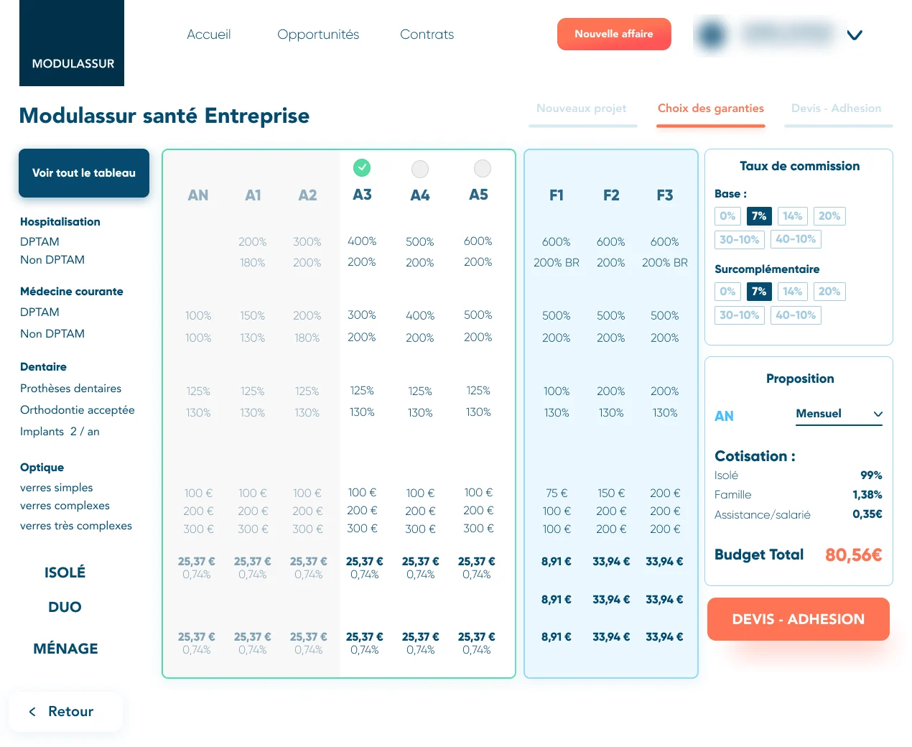Click the Optique section label

[42, 468]
